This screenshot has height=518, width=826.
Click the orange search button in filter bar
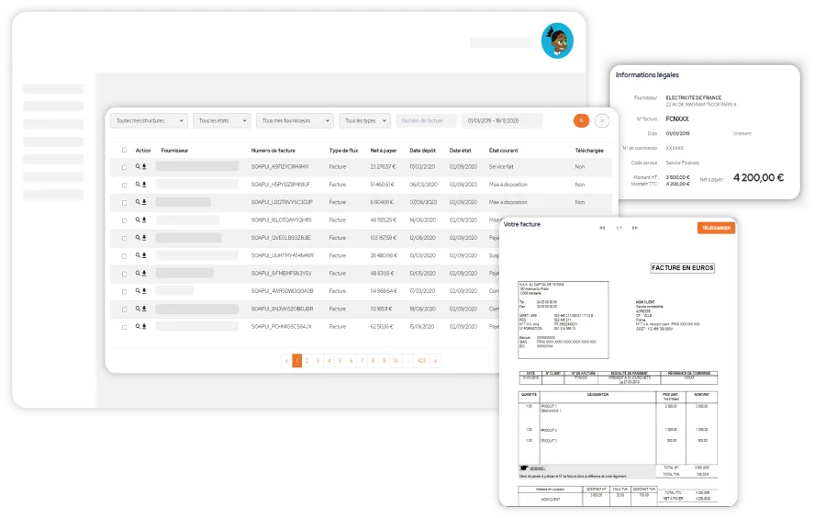(580, 120)
